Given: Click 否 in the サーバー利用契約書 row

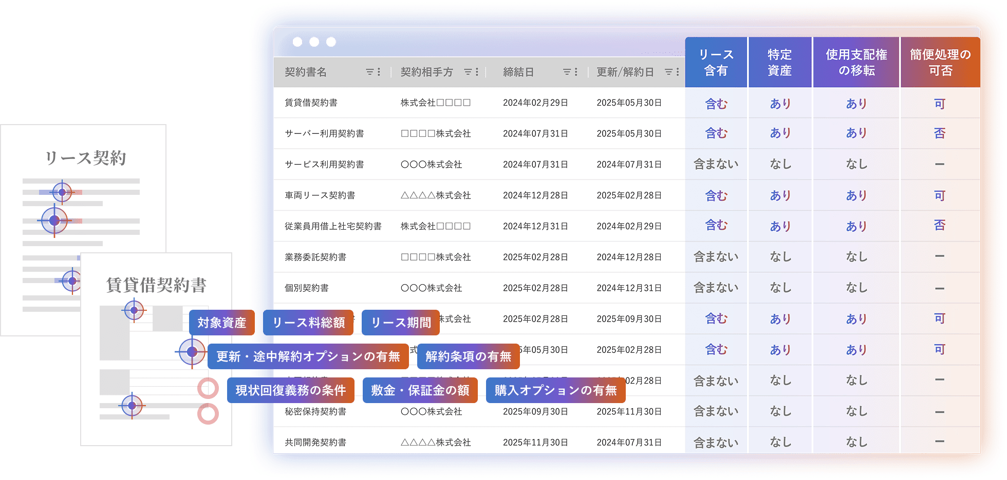Looking at the screenshot, I should [x=940, y=133].
